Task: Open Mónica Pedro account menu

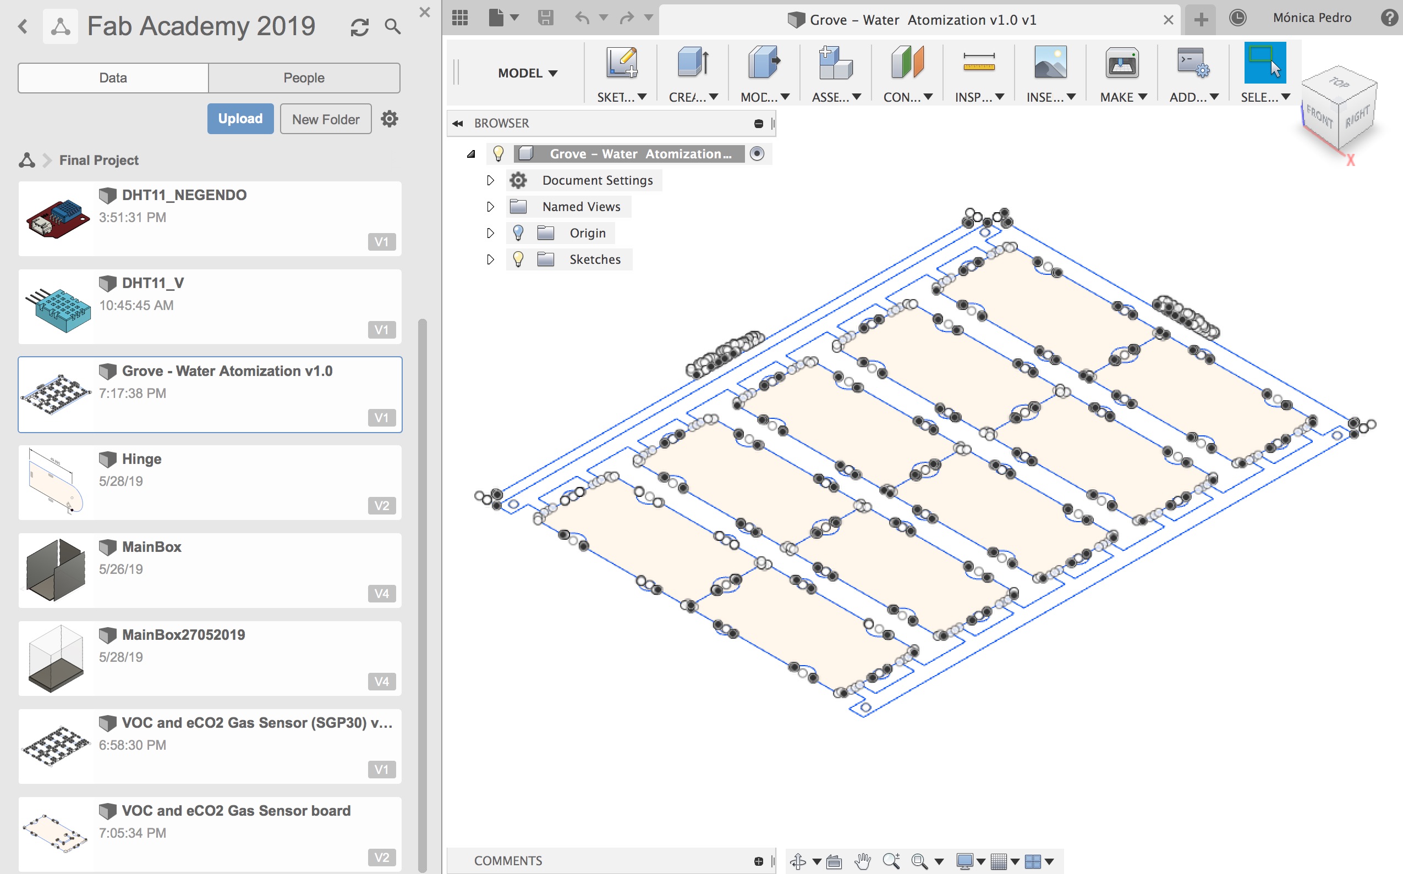Action: (x=1312, y=18)
